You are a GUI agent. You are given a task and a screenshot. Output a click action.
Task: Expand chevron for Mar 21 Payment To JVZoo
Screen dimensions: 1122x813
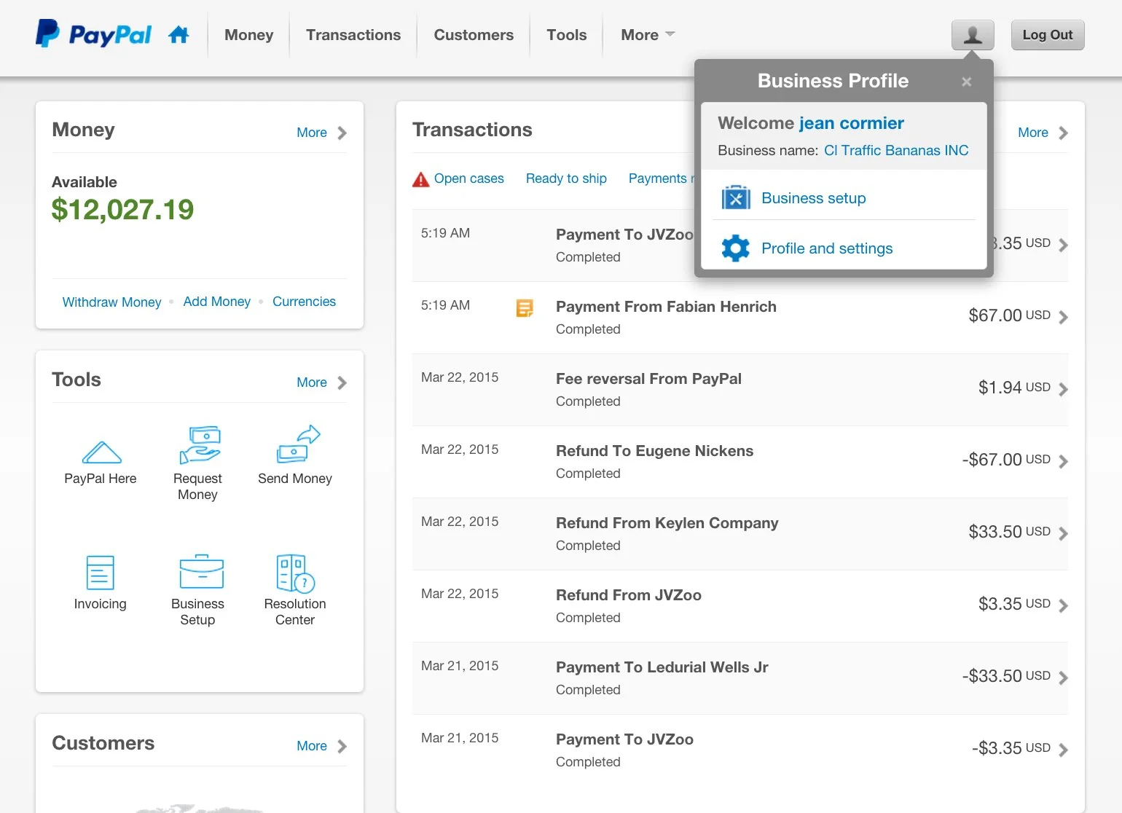[1063, 750]
